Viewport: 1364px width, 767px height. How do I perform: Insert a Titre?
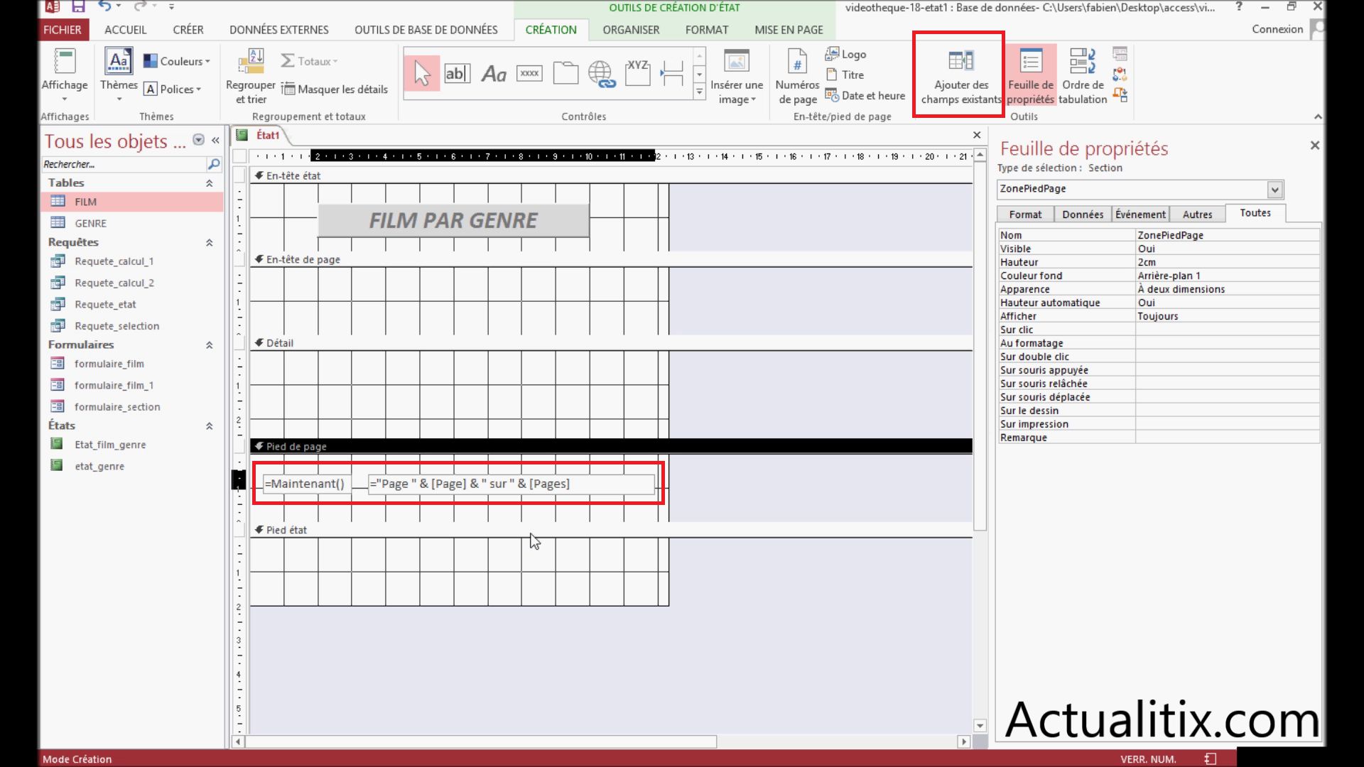click(x=845, y=75)
